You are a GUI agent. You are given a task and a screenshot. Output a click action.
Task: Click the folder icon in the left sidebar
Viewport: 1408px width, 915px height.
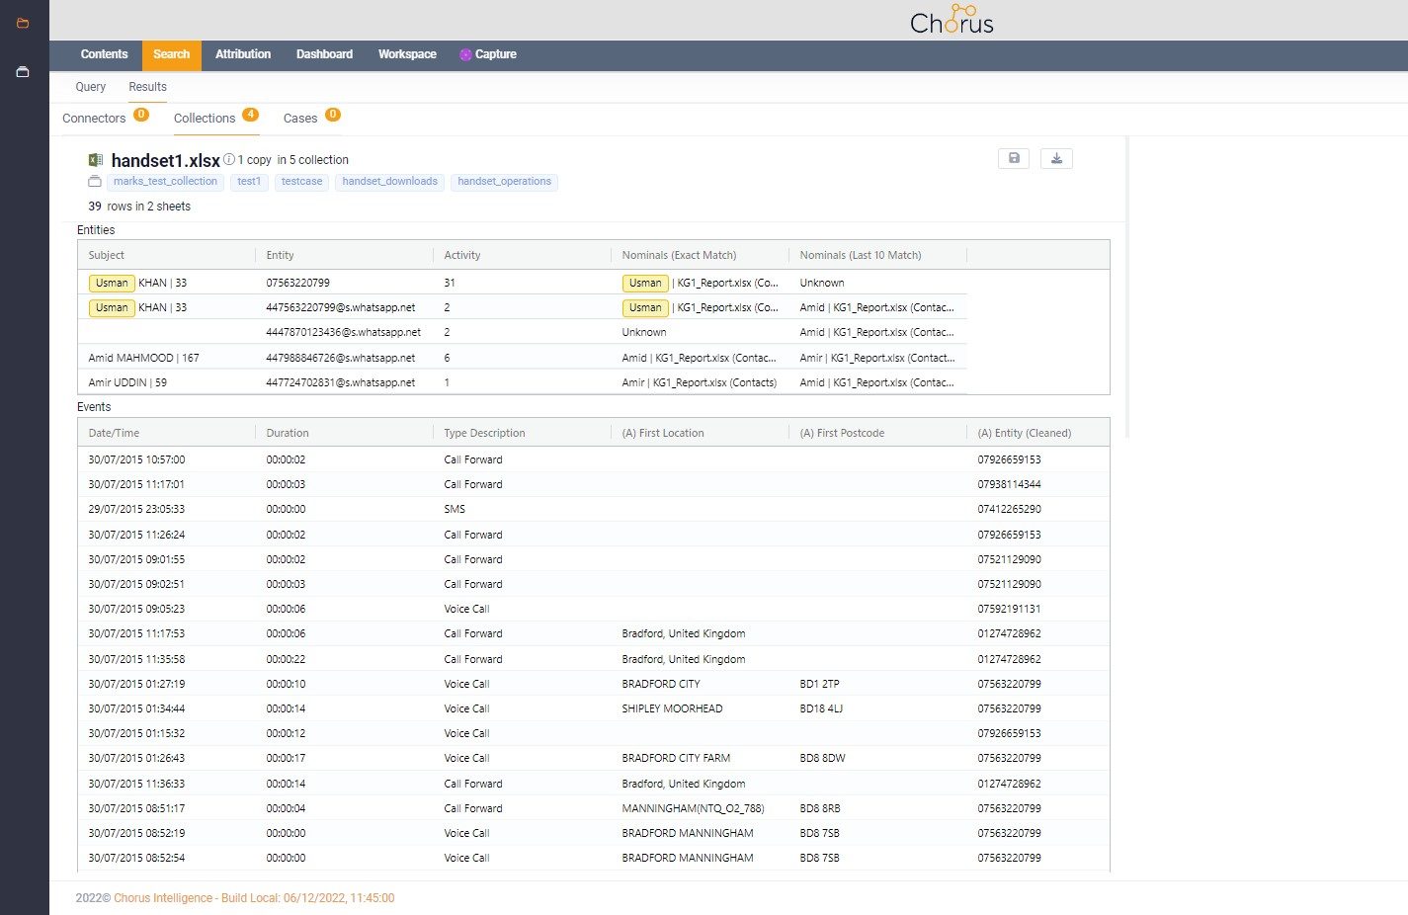(23, 23)
